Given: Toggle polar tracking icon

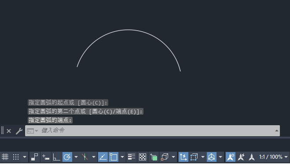Looking at the screenshot, I should [x=67, y=157].
